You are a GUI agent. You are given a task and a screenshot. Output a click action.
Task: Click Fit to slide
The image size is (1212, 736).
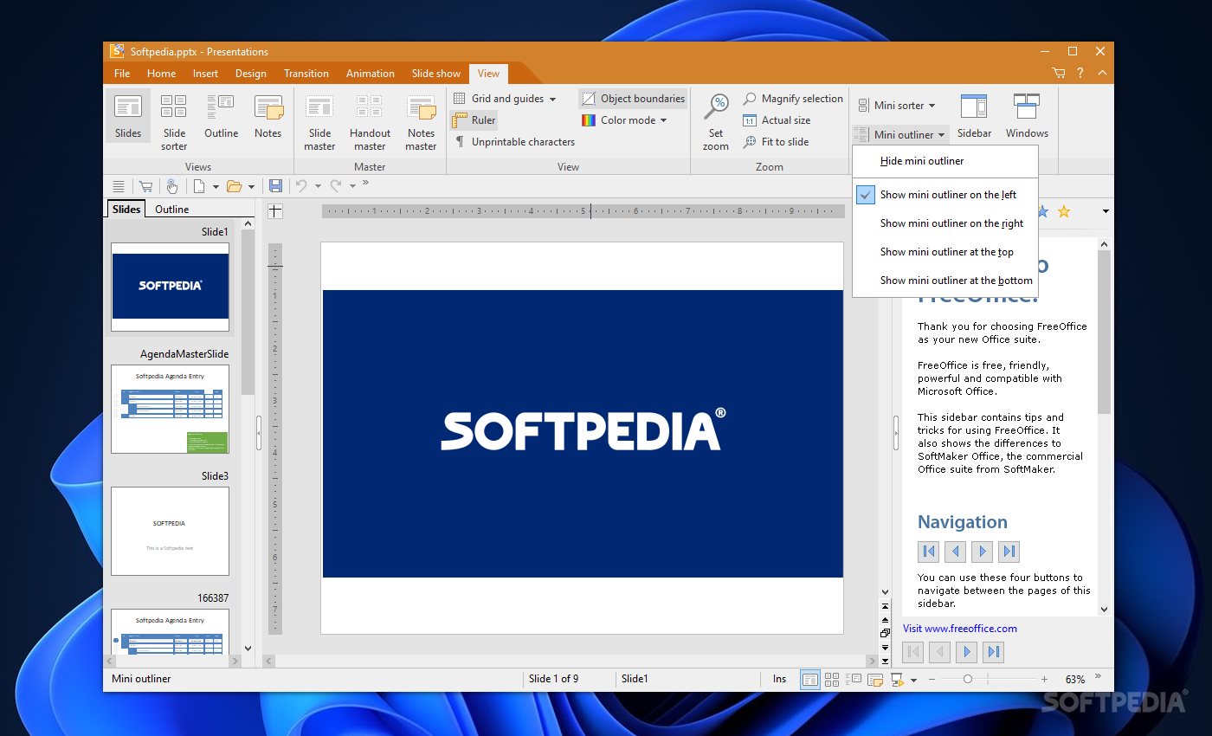[x=776, y=142]
